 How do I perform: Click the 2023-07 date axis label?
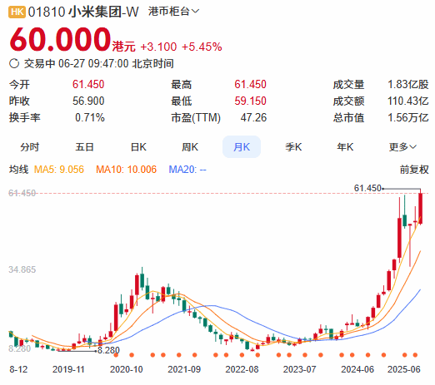[x=299, y=369]
